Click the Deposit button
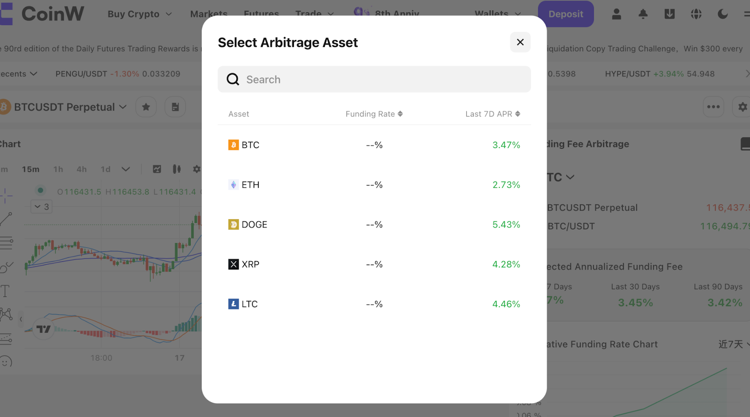The width and height of the screenshot is (750, 417). point(566,14)
